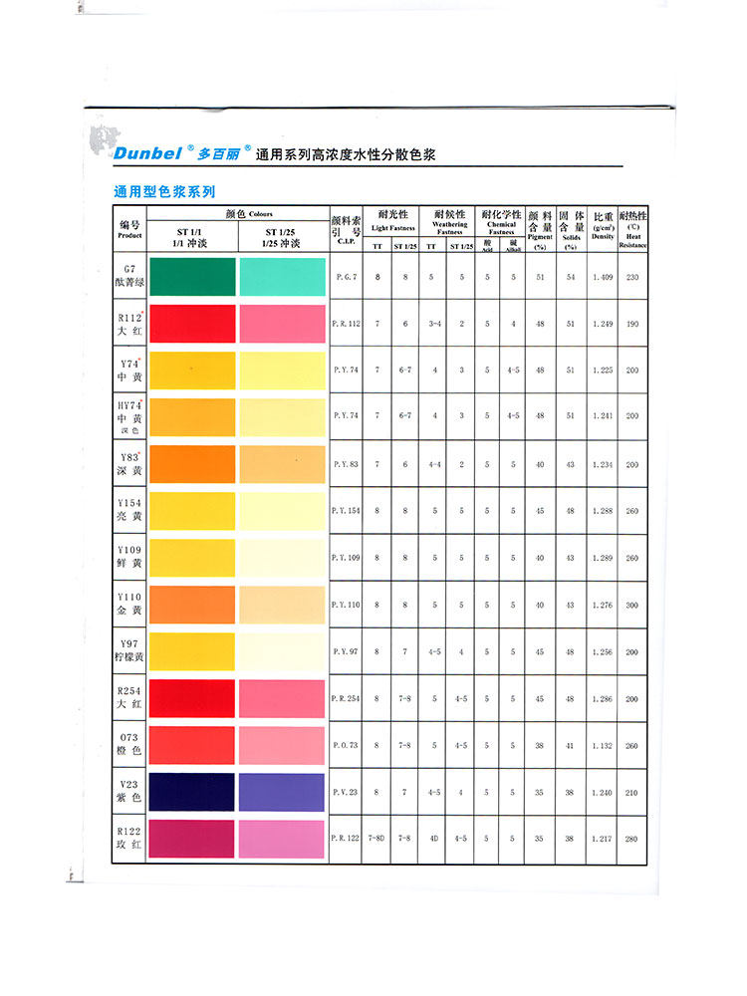Click the HY74 orange-yellow ST 1/1 swatch
Image resolution: width=747 pixels, height=996 pixels.
coord(192,417)
